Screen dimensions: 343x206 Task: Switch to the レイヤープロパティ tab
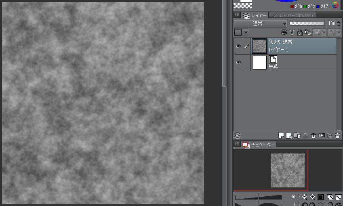coord(292,15)
